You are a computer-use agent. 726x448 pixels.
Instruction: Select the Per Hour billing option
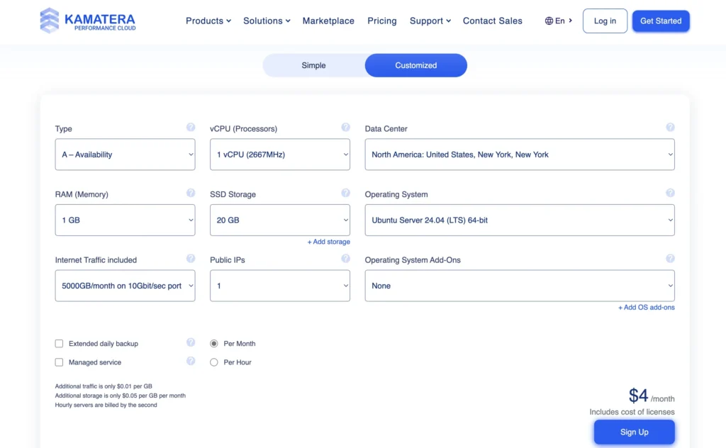click(x=214, y=362)
